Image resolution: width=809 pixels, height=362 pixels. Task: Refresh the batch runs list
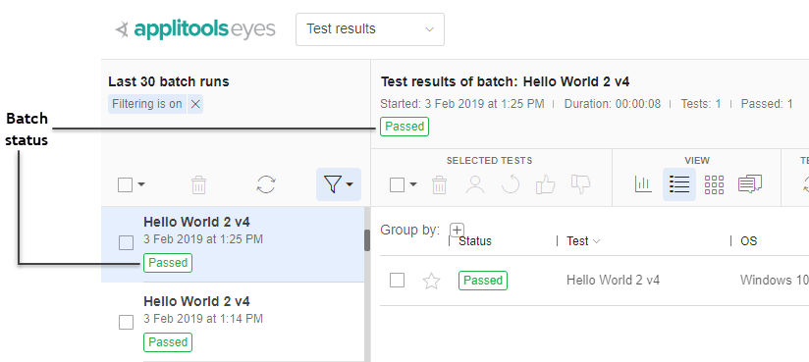click(x=266, y=184)
